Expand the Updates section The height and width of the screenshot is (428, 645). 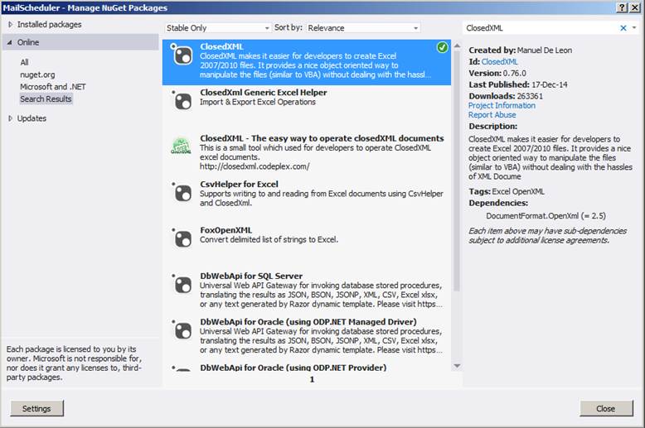[10, 118]
